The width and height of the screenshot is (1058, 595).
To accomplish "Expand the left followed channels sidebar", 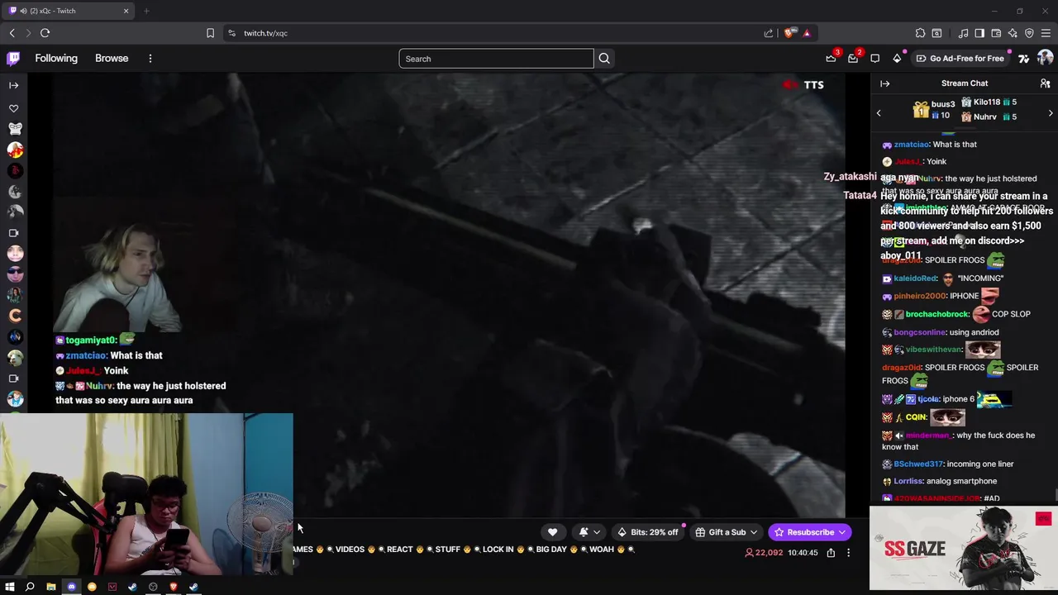I will tap(13, 85).
